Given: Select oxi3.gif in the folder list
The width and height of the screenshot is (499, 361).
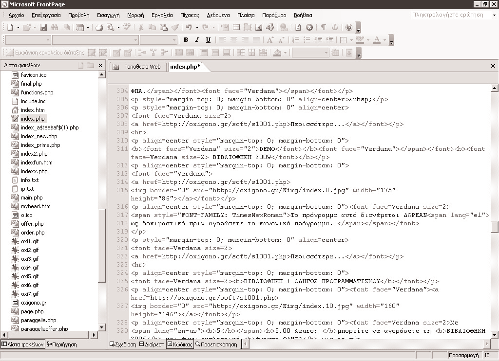Looking at the screenshot, I should [x=30, y=259].
